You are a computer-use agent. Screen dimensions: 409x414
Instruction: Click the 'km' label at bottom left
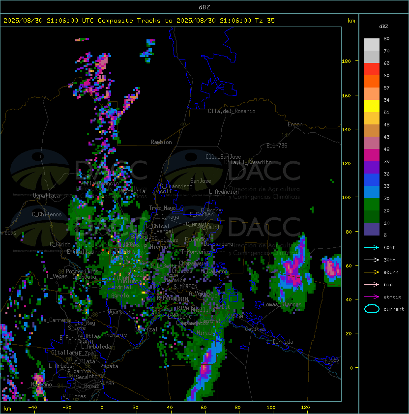coord(7,409)
